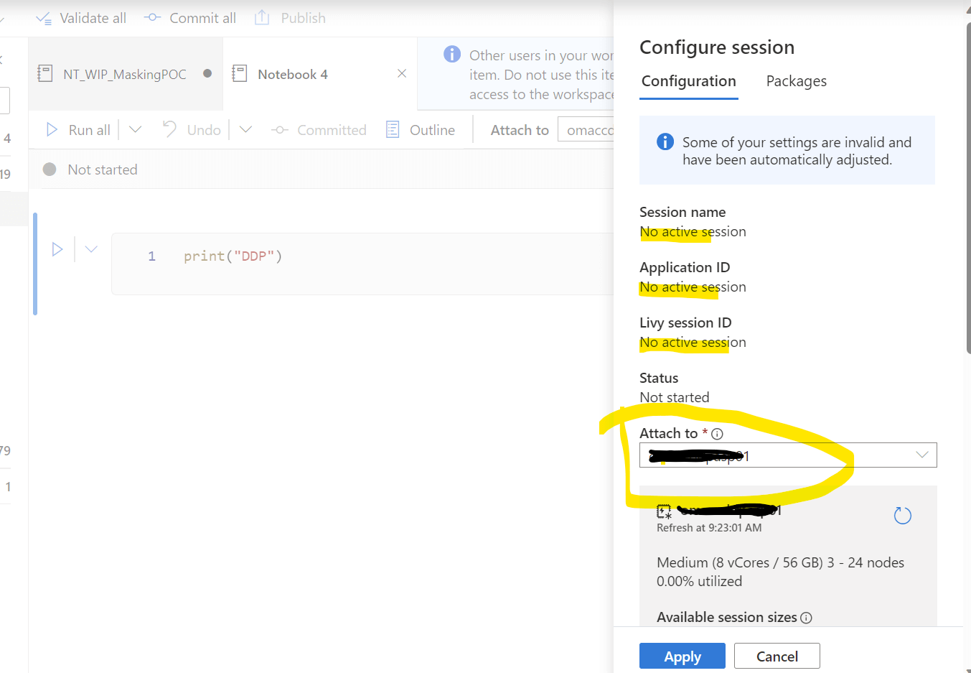Click the Commit all icon
The height and width of the screenshot is (673, 971).
point(152,18)
